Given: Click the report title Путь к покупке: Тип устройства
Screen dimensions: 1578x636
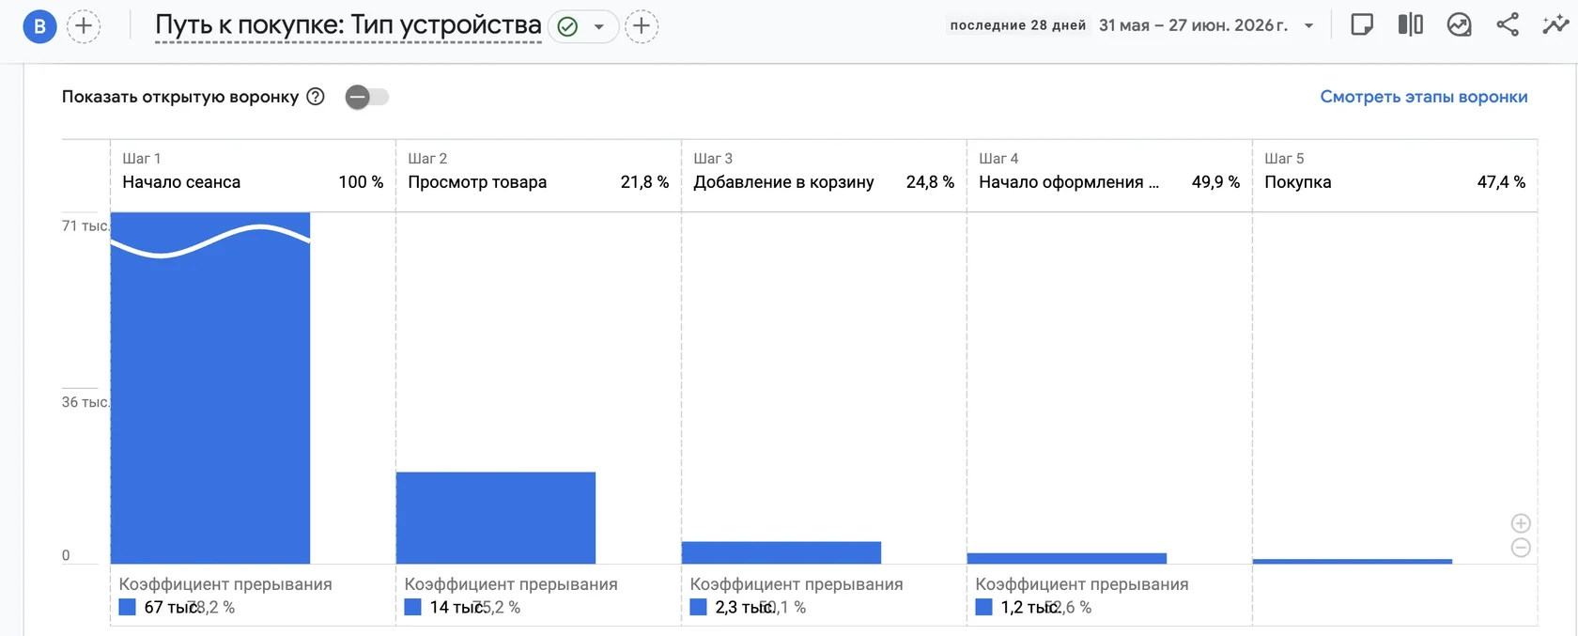Looking at the screenshot, I should [348, 25].
